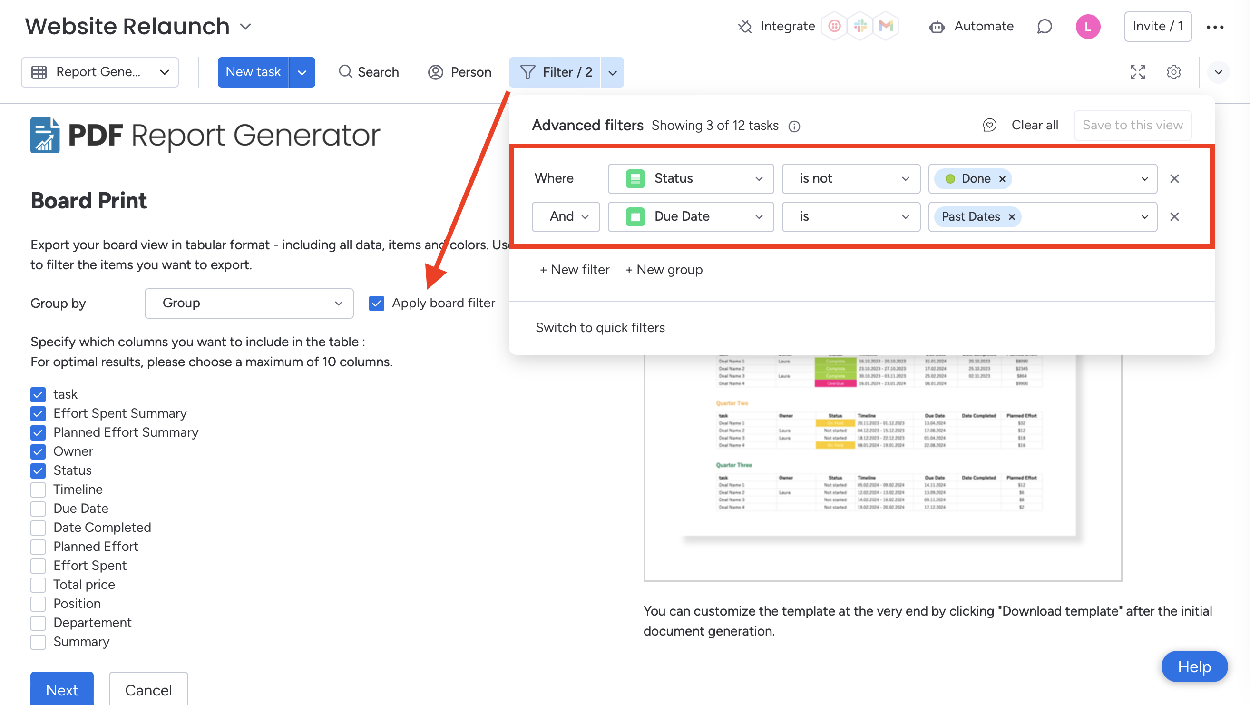Check the Timeline column checkbox
The image size is (1250, 705).
coord(38,490)
